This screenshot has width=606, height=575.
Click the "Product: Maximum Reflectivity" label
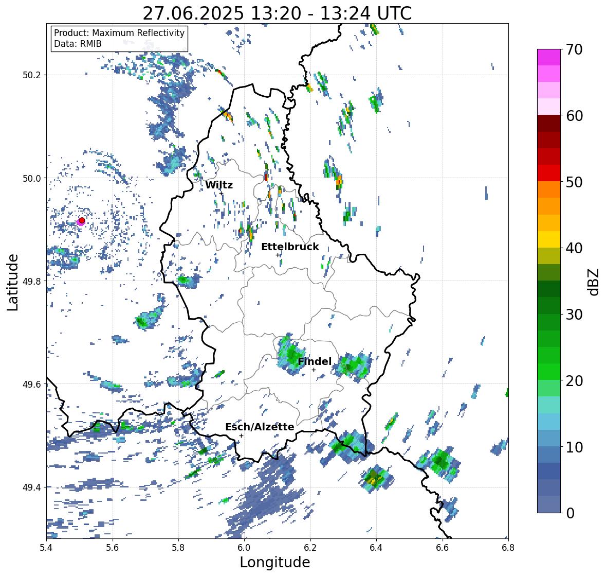point(119,33)
